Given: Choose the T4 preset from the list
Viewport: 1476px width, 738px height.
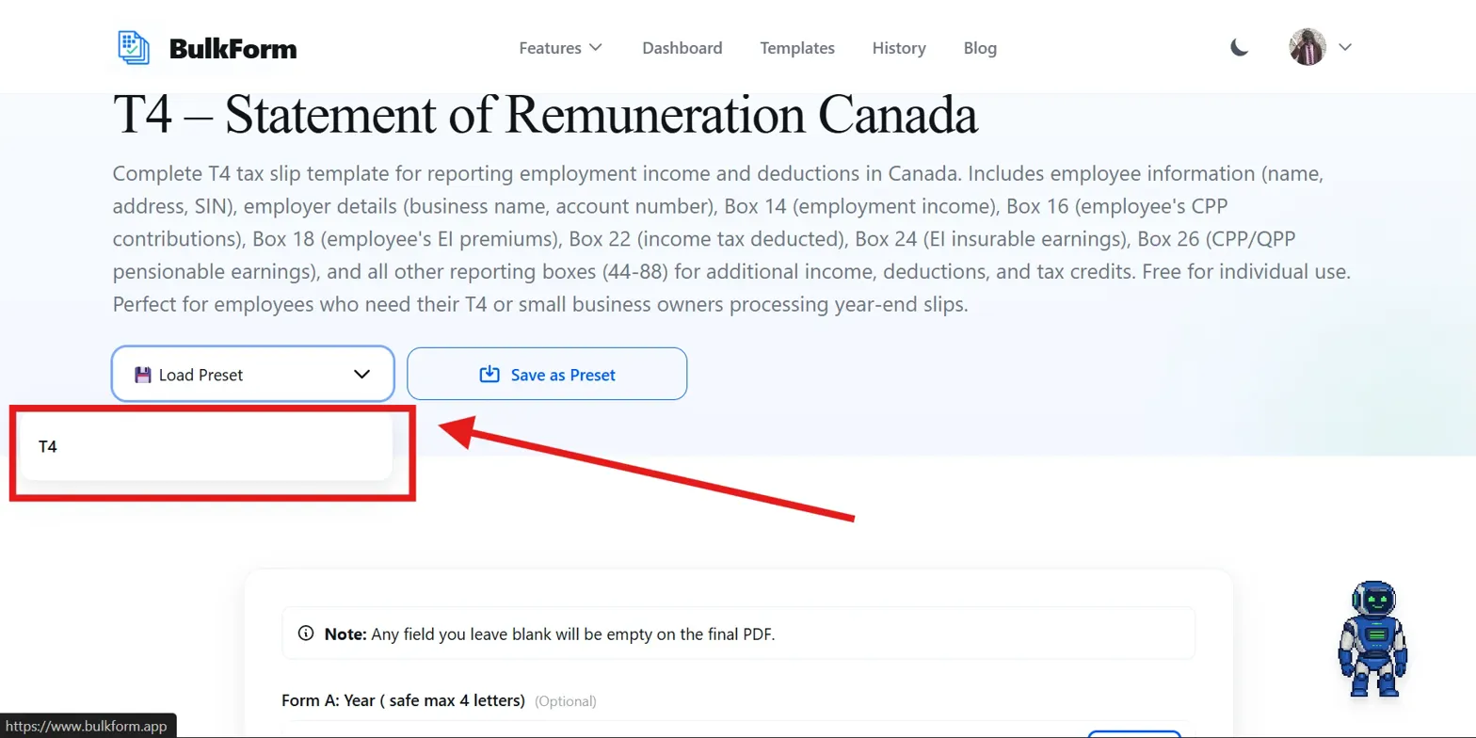Looking at the screenshot, I should pos(205,446).
